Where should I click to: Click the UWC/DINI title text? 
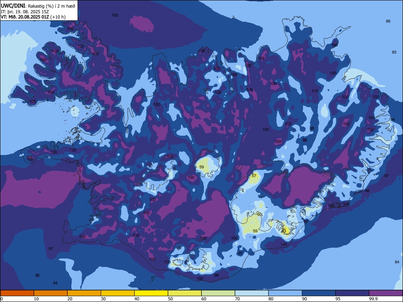tap(13, 6)
